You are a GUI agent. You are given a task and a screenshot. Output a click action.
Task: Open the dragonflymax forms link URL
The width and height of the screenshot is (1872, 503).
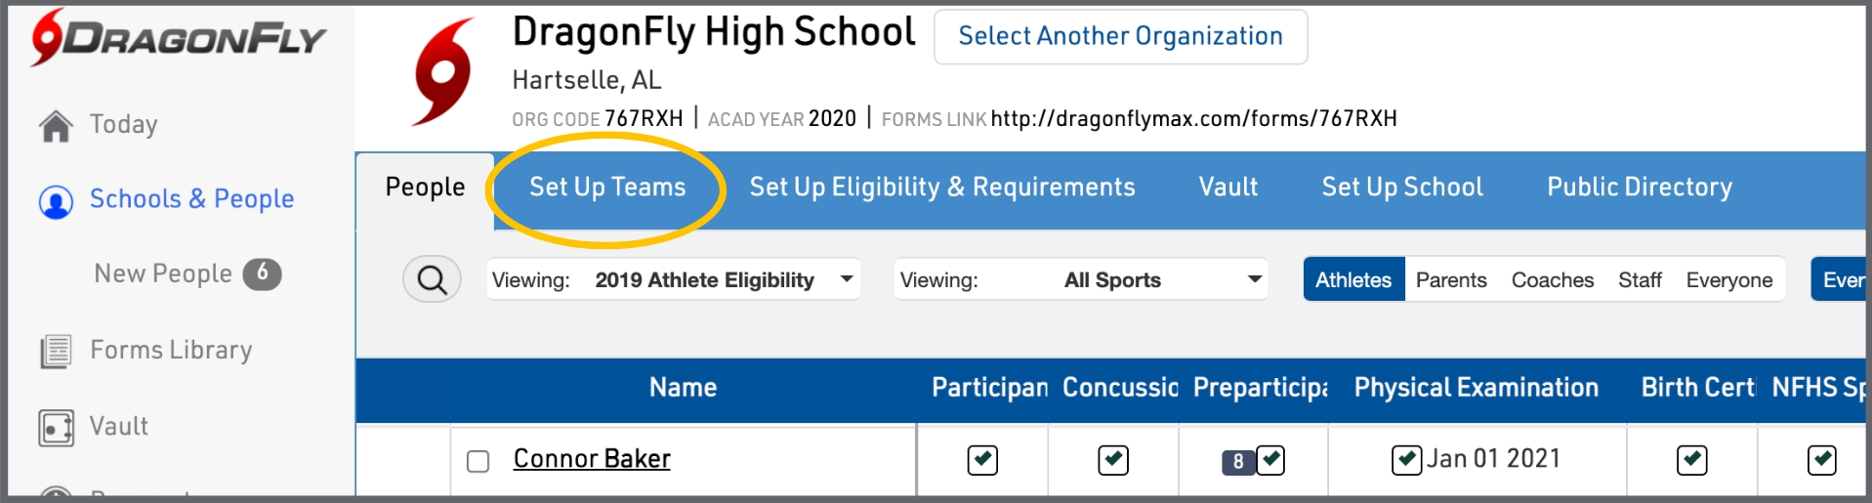(1193, 119)
